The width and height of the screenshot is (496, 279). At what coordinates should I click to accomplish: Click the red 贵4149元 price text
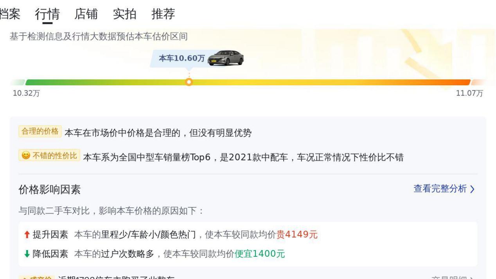pos(297,235)
